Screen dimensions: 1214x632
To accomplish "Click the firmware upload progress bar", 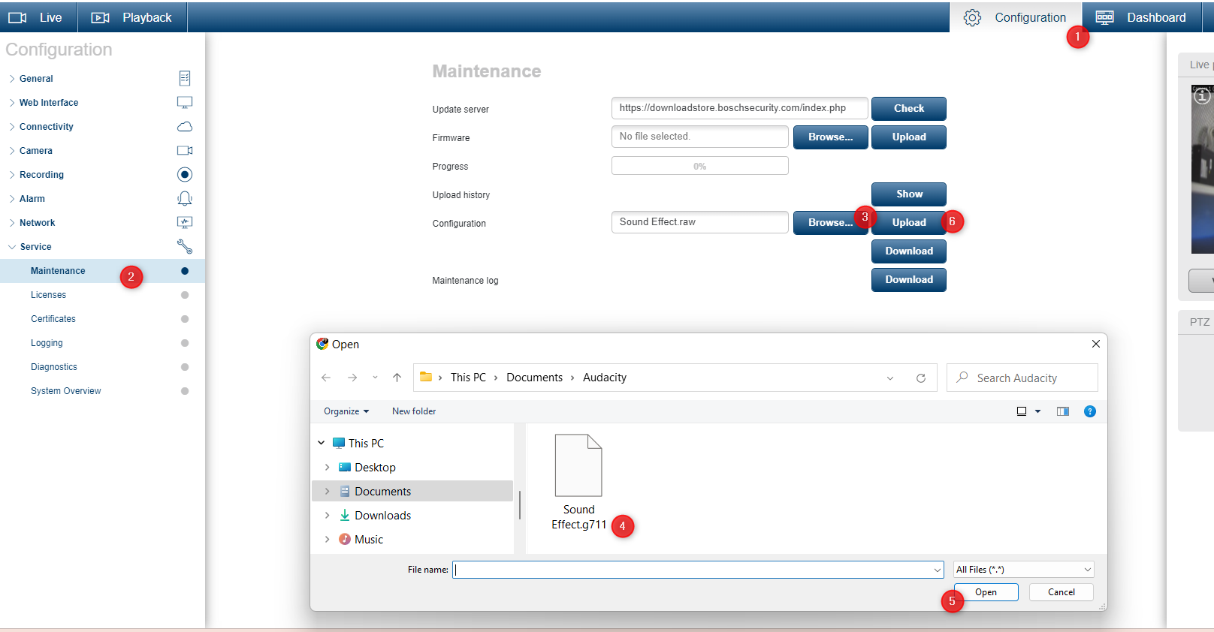I will [699, 166].
